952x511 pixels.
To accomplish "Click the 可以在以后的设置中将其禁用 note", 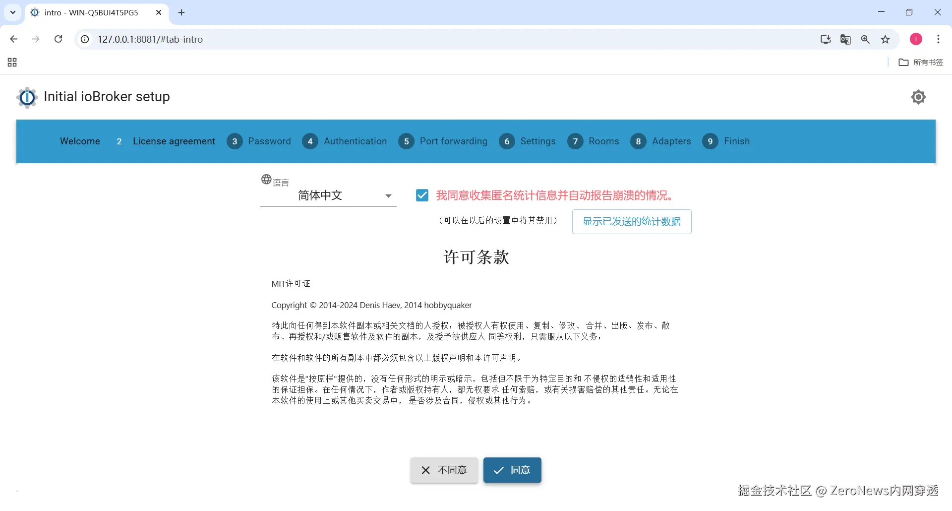I will click(x=498, y=220).
